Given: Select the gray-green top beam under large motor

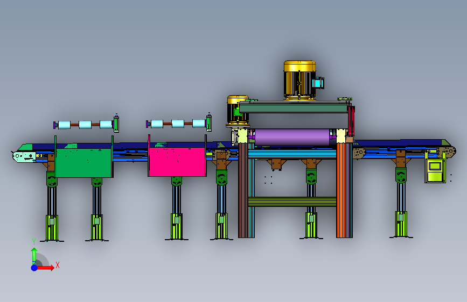Looking at the screenshot, I should tap(294, 107).
